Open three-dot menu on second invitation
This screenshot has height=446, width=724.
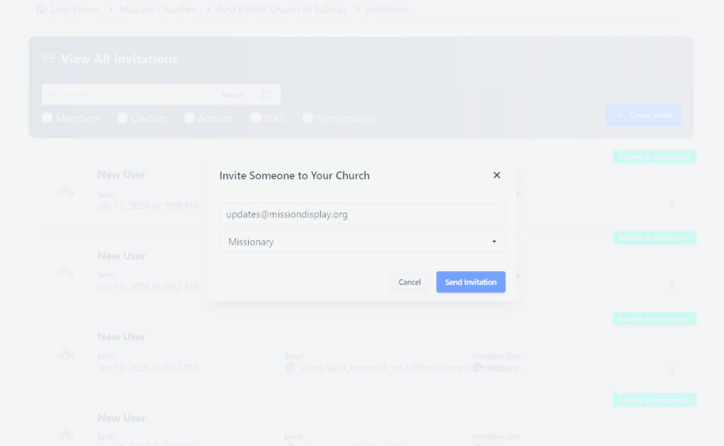pos(672,288)
